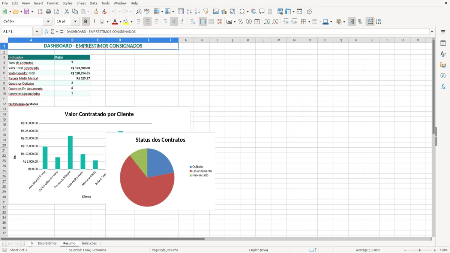450x253 pixels.
Task: Click the Select Function sigma button
Action: click(52, 32)
